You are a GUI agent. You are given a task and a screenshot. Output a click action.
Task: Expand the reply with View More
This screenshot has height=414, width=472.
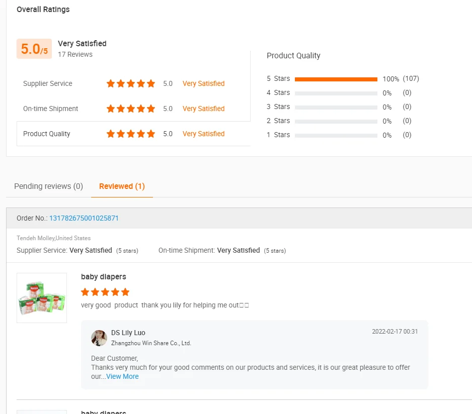(x=122, y=376)
